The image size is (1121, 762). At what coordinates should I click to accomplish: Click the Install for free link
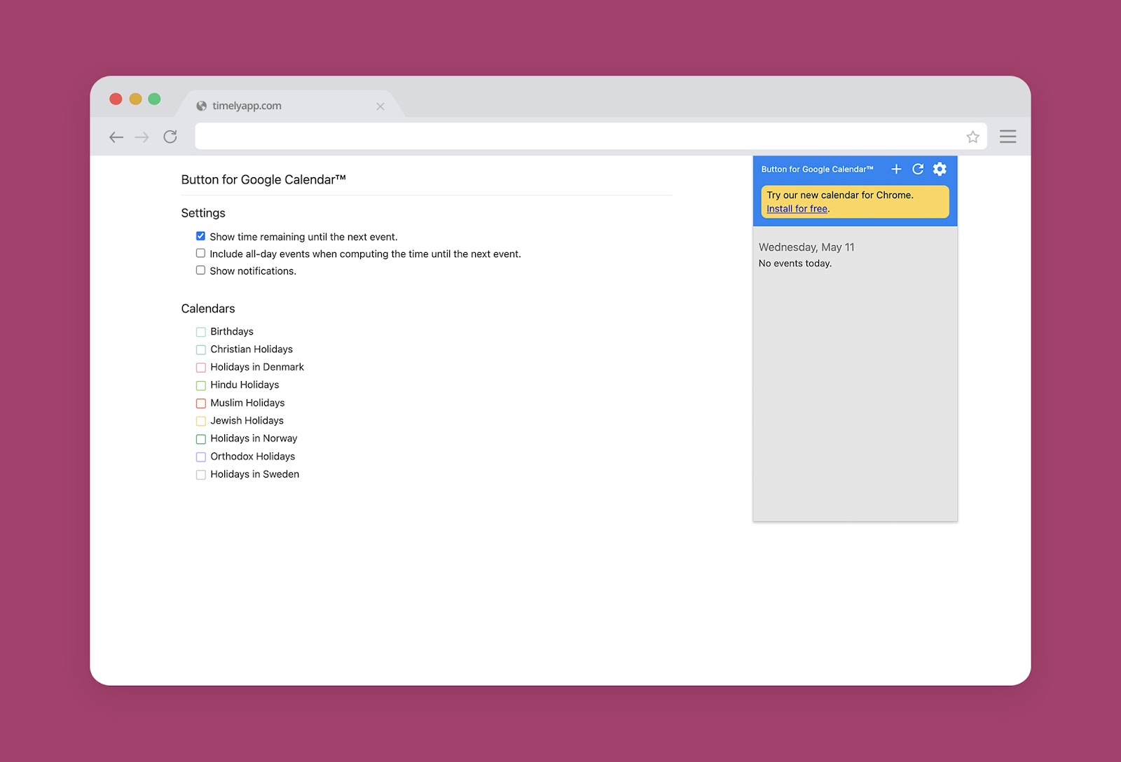click(797, 209)
